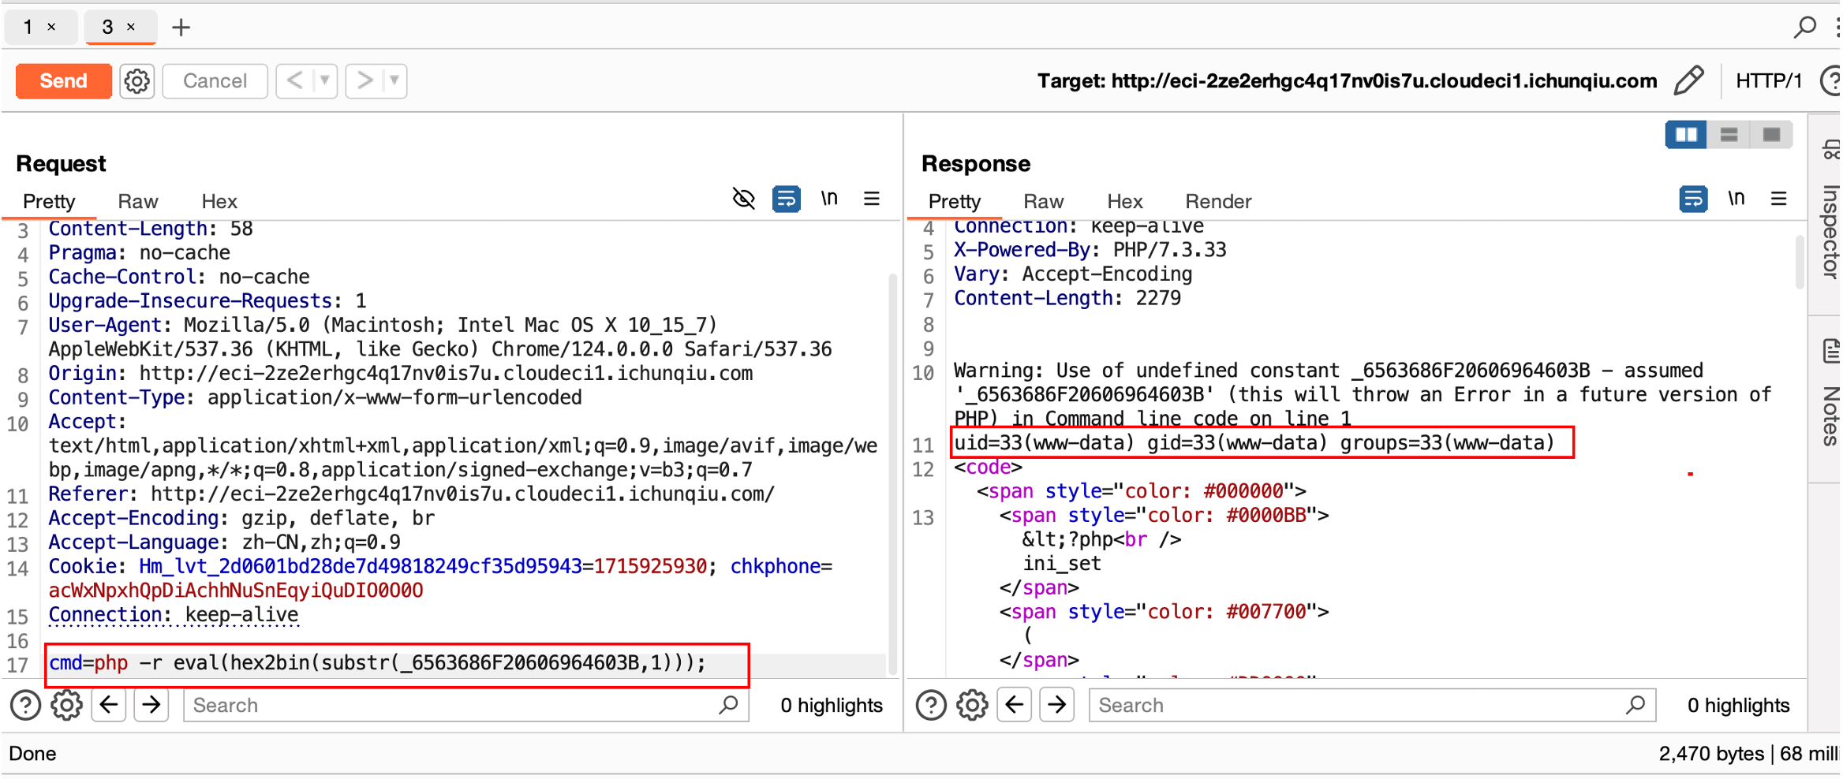This screenshot has height=779, width=1843.
Task: Close Repeater tab 1
Action: (x=51, y=28)
